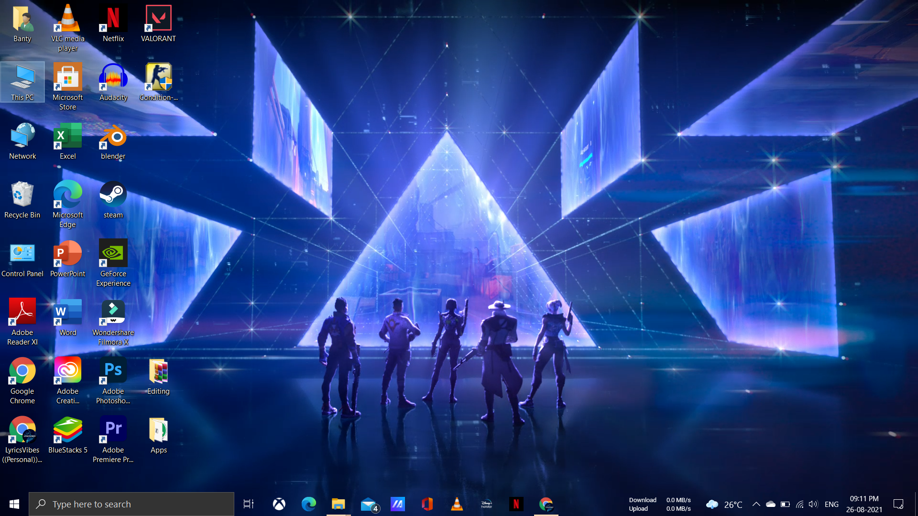This screenshot has width=918, height=516.
Task: Click the Type here to search box
Action: coord(131,504)
